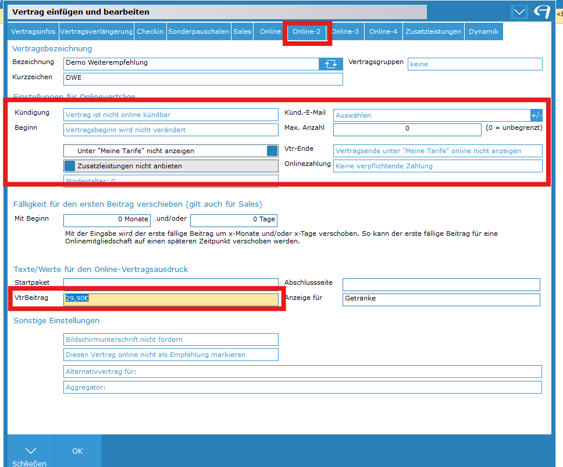Toggle 'Bildschirmunterschrift nicht fordern' option

click(170, 339)
